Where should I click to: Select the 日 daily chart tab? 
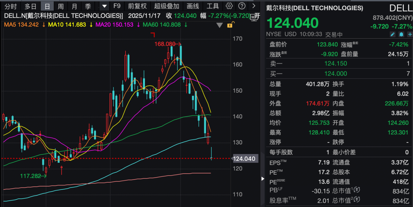tap(47, 6)
